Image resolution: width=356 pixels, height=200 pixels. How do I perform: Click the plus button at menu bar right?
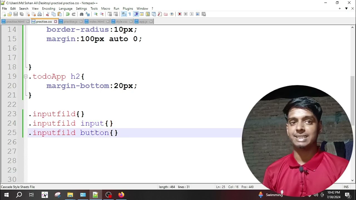(340, 9)
